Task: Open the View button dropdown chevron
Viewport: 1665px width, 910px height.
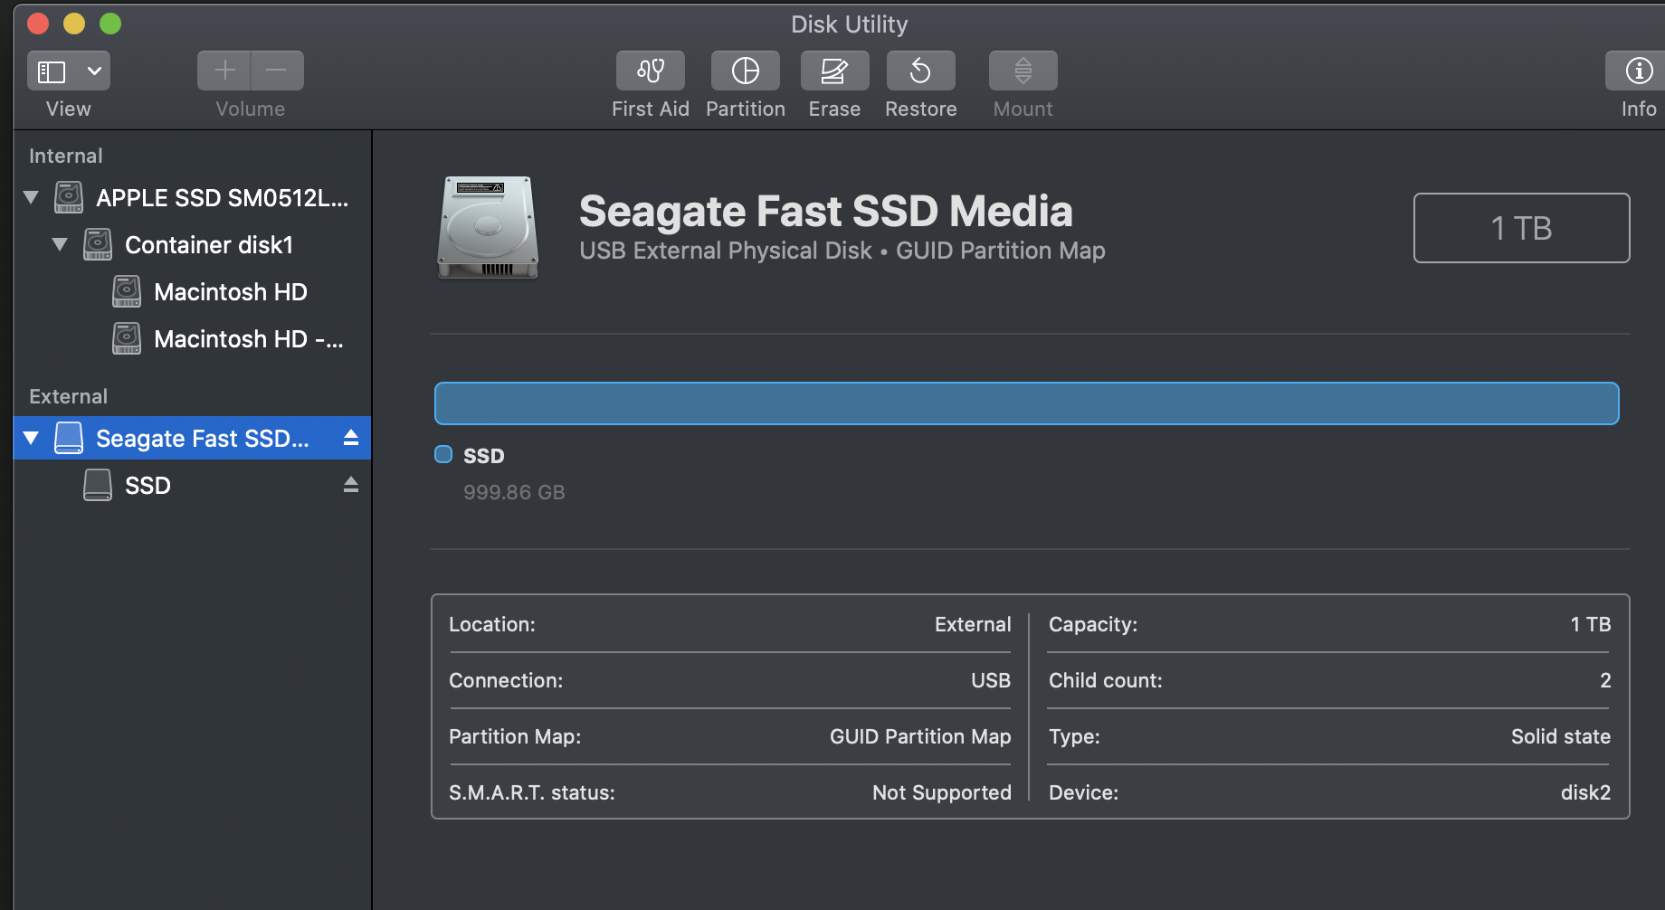Action: 93,71
